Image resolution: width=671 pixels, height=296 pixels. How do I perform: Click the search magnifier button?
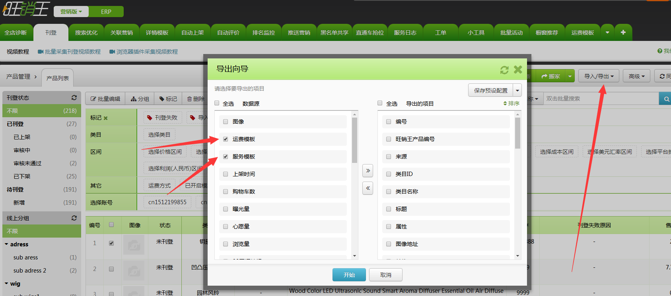665,99
